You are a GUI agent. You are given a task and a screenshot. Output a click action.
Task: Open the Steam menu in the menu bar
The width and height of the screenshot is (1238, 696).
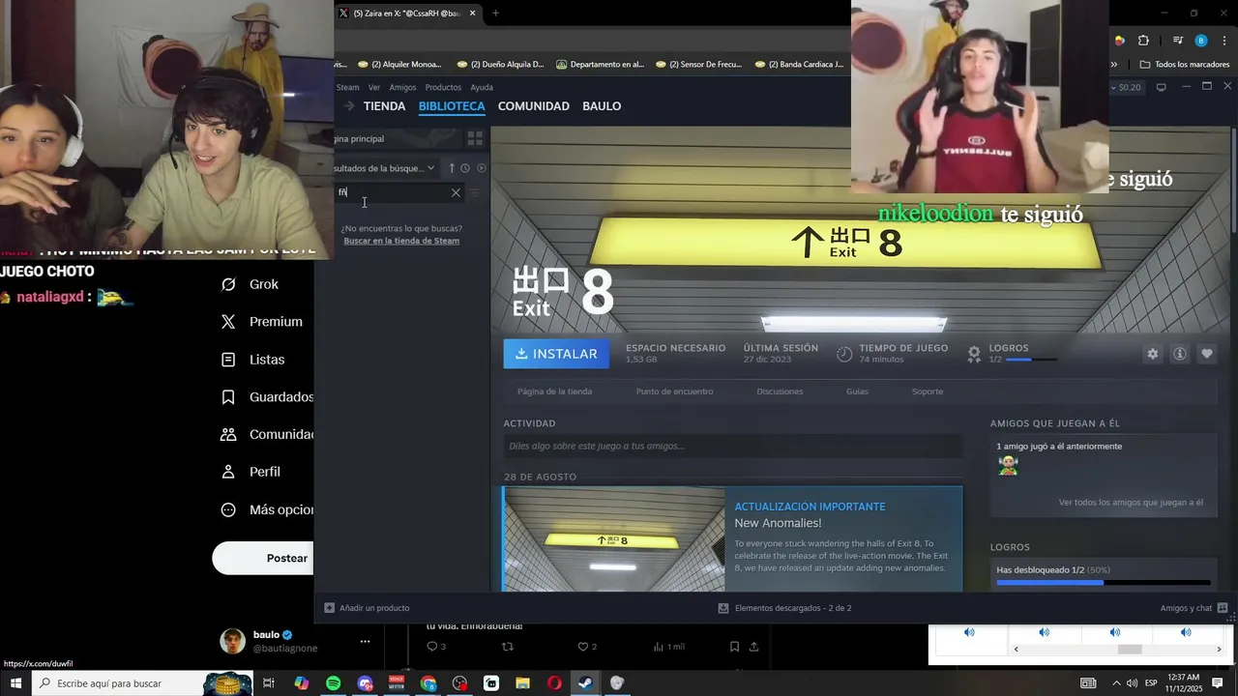click(347, 87)
